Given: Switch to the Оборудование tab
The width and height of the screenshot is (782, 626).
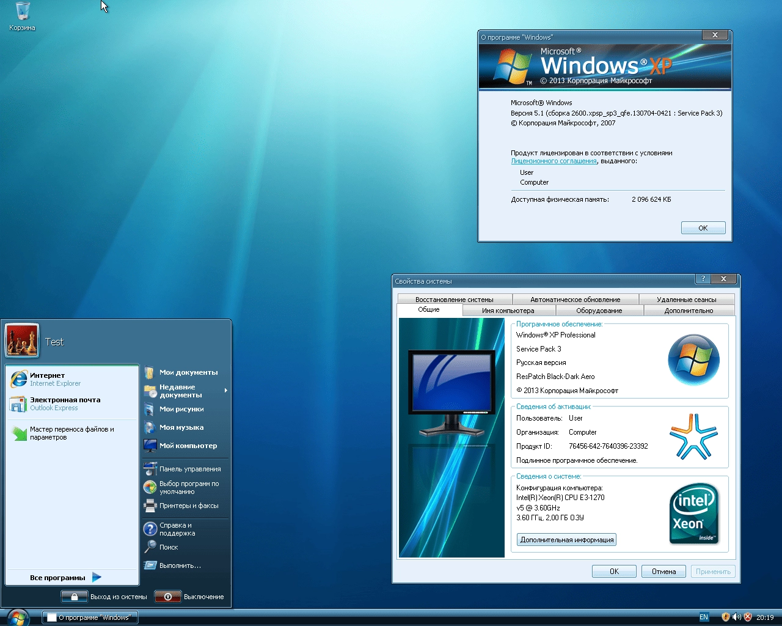Looking at the screenshot, I should click(x=599, y=310).
